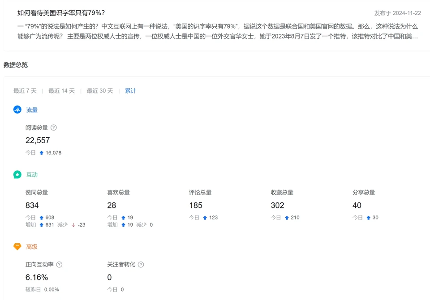
Task: Click the interaction rate value 6.16%
Action: [37, 278]
